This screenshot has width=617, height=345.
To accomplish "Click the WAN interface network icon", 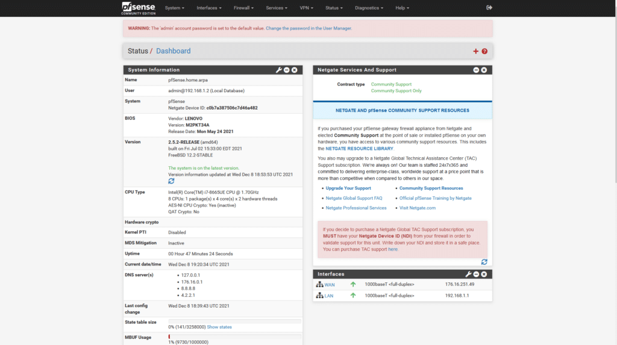I will coord(319,284).
